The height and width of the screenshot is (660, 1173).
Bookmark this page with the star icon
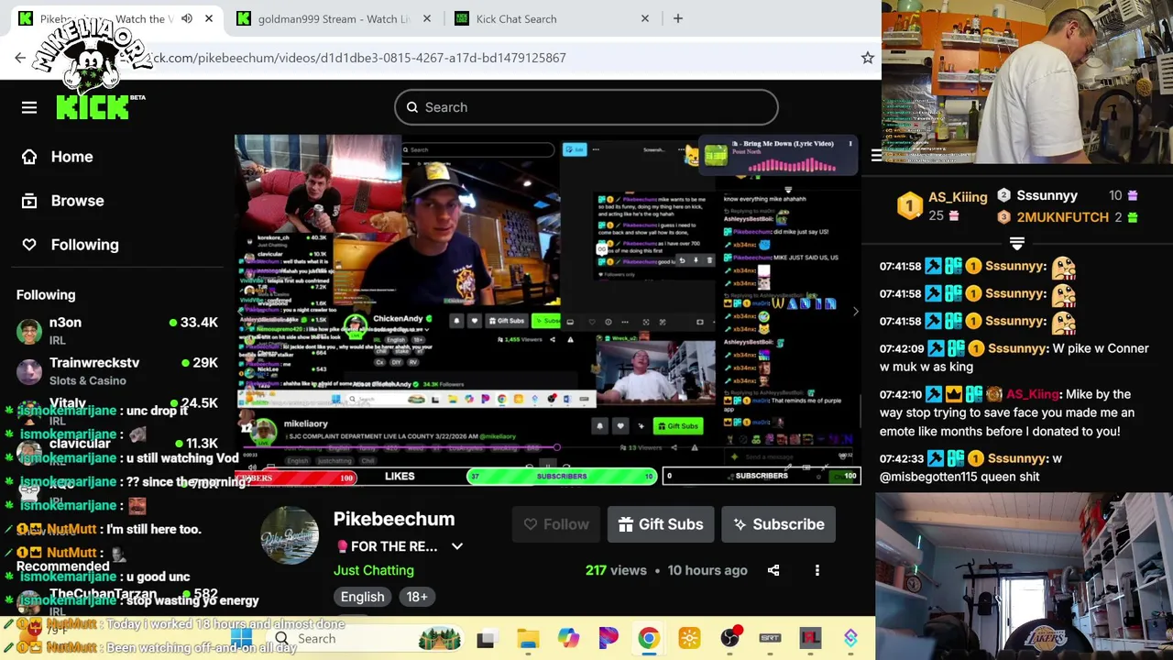tap(867, 58)
